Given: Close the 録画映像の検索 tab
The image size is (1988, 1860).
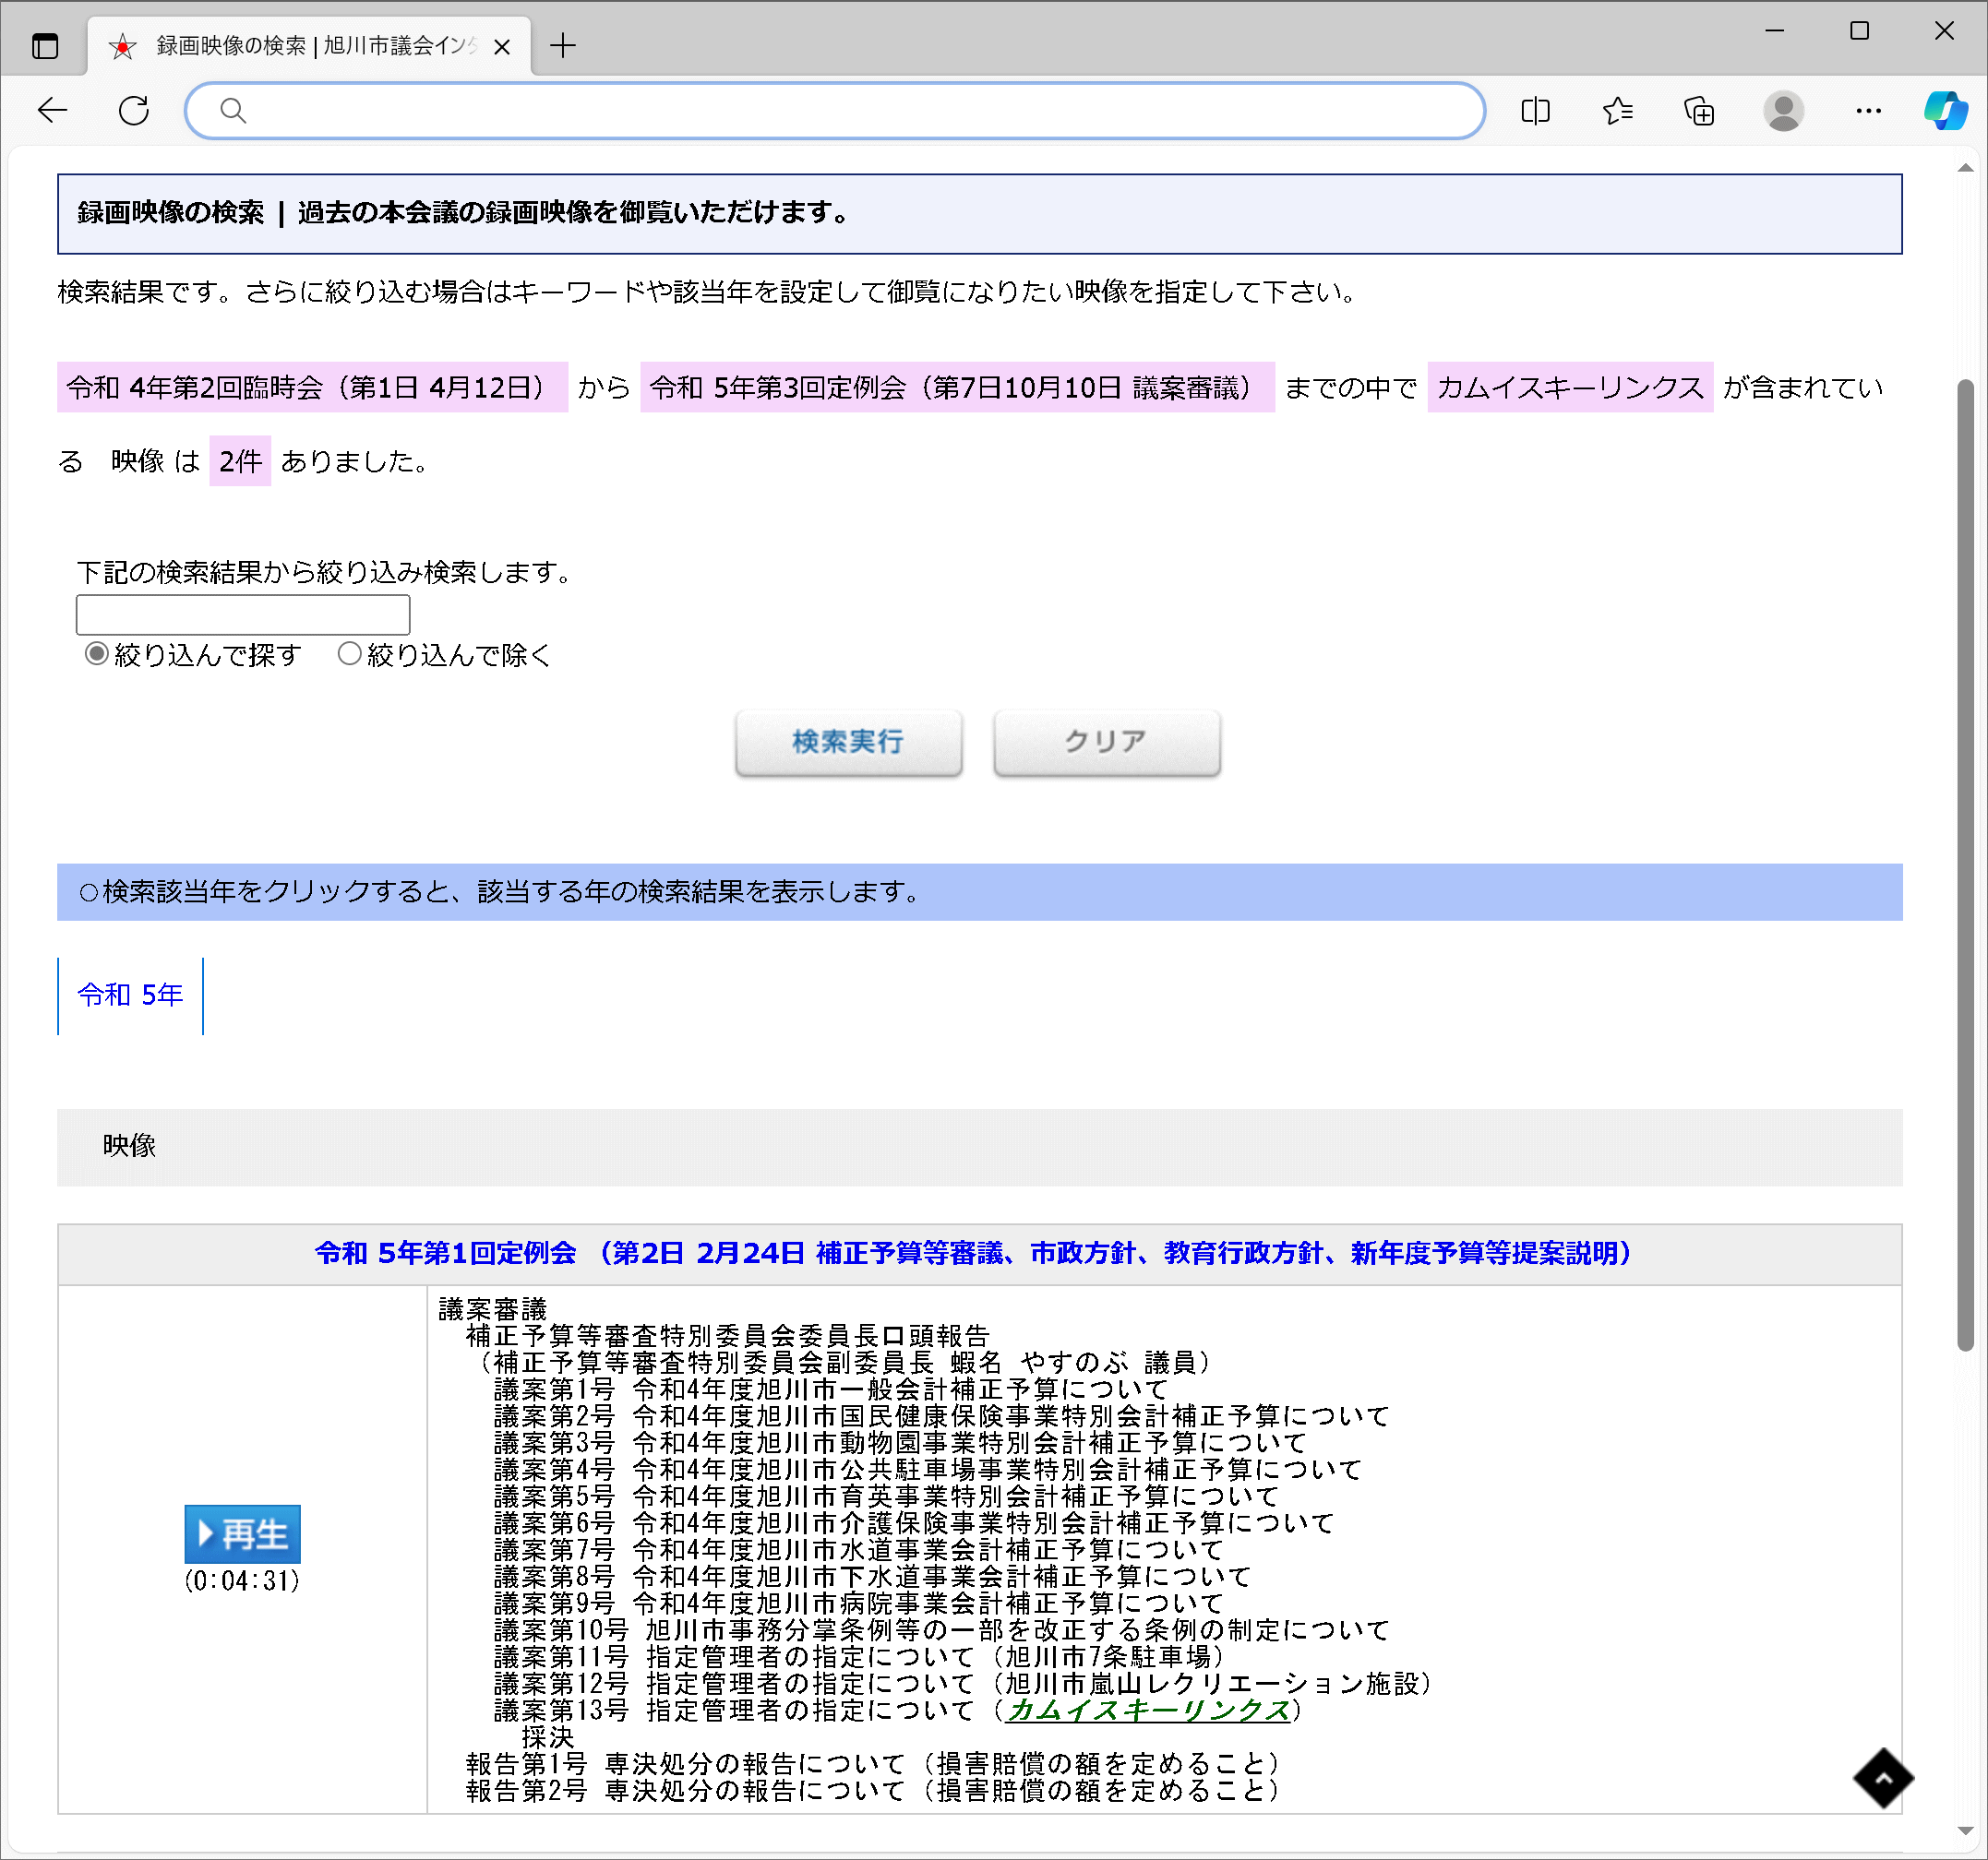Looking at the screenshot, I should tap(502, 47).
